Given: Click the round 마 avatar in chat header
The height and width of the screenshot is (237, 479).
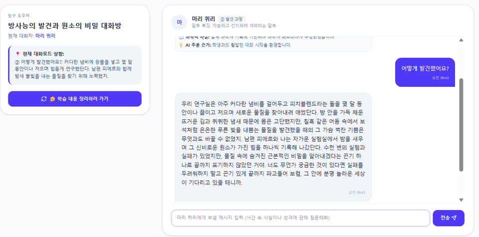Looking at the screenshot, I should click(x=179, y=22).
